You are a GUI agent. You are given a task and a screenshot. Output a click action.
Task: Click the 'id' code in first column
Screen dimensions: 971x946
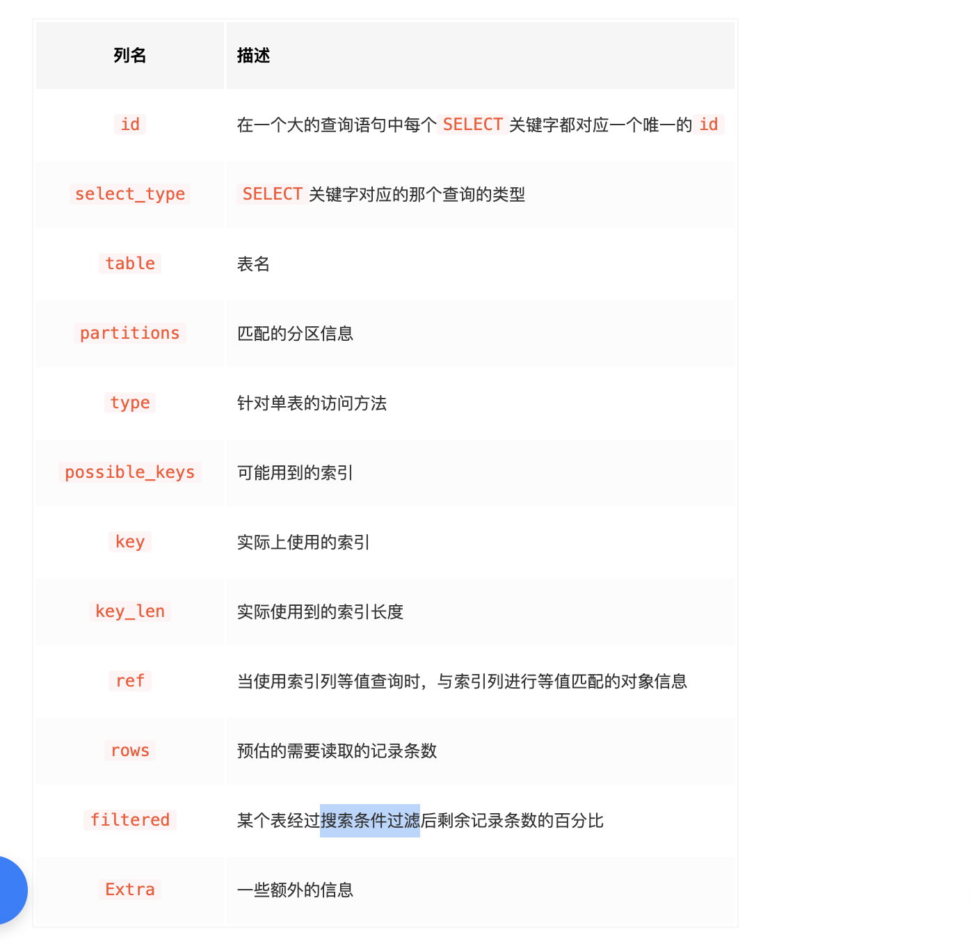click(130, 125)
